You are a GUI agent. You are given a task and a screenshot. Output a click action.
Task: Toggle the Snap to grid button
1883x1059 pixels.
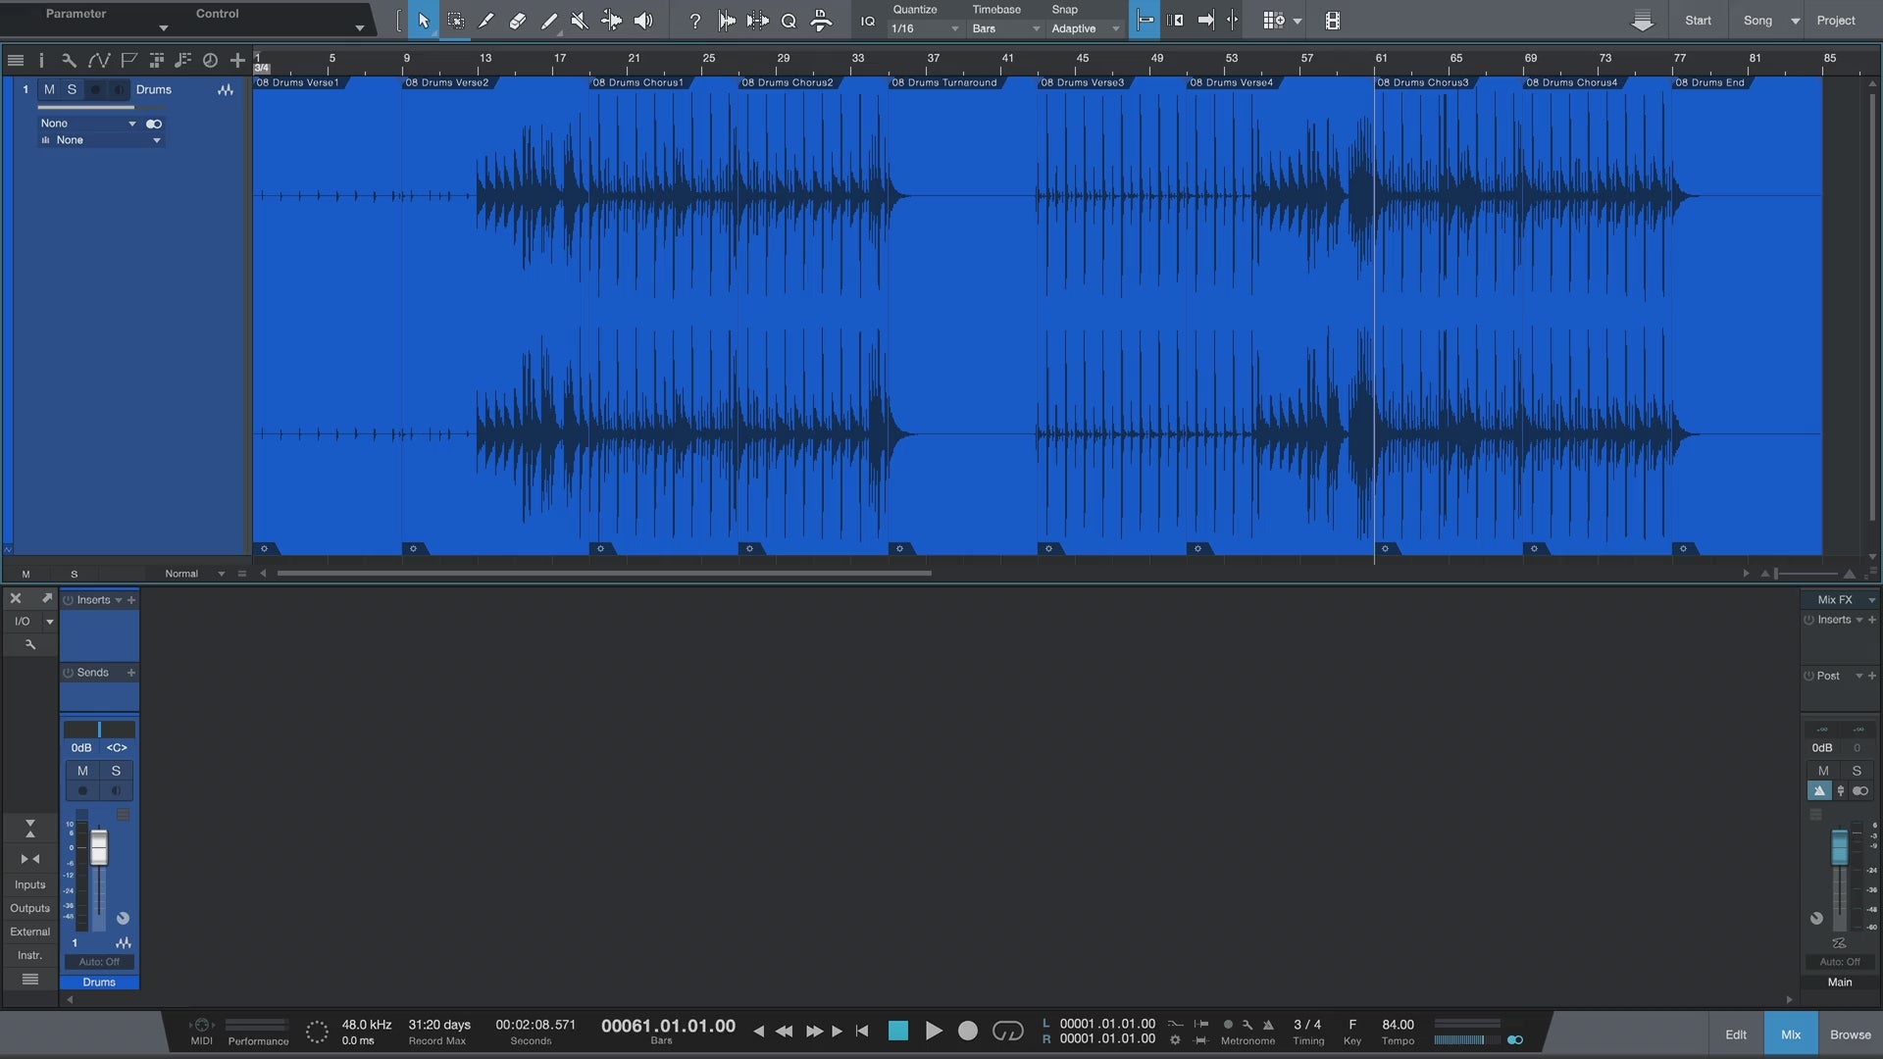1145,21
